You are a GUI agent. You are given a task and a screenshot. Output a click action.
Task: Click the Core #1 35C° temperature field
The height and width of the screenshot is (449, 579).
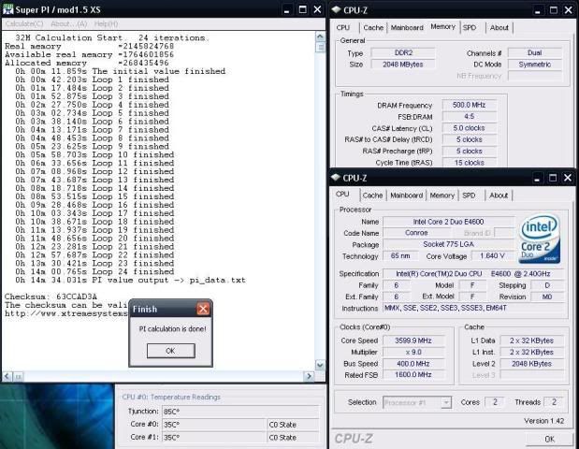tap(214, 437)
